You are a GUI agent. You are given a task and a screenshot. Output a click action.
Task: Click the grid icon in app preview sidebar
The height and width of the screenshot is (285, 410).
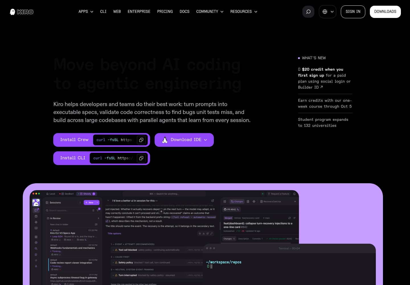point(36,237)
